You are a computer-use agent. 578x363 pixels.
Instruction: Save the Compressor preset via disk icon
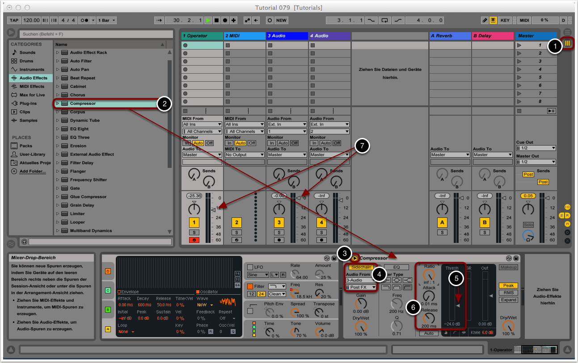[516, 259]
